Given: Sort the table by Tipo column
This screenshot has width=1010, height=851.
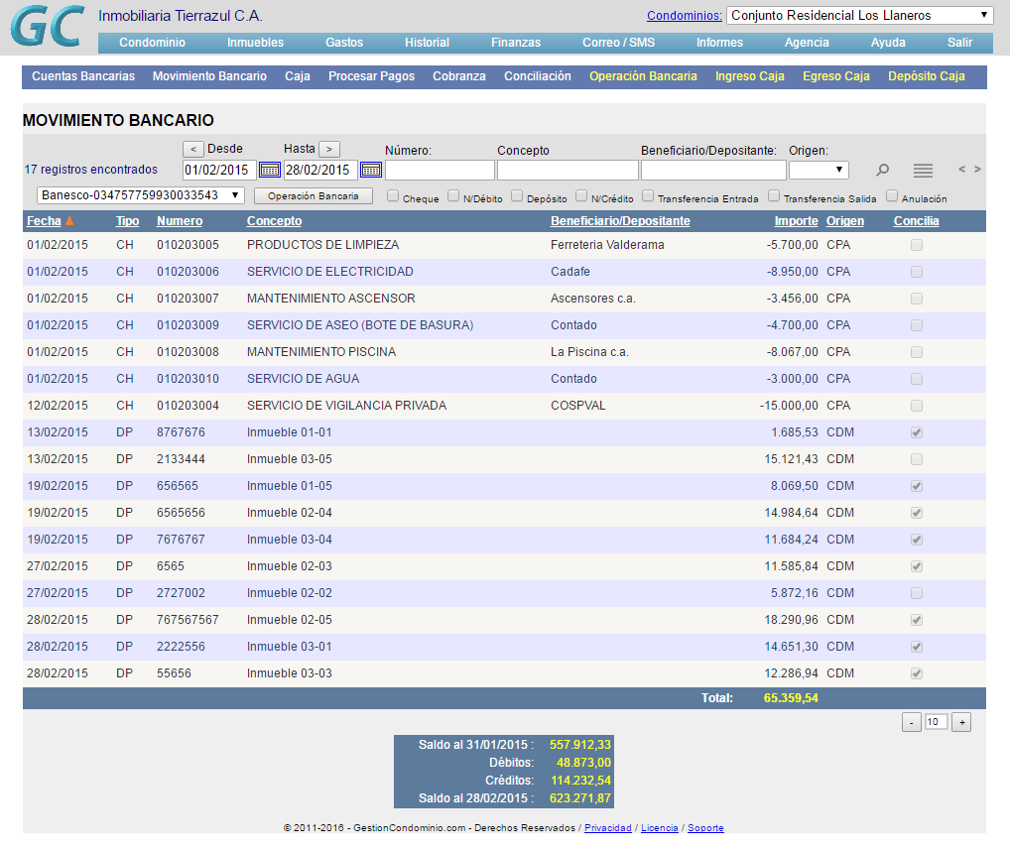Looking at the screenshot, I should coord(127,221).
